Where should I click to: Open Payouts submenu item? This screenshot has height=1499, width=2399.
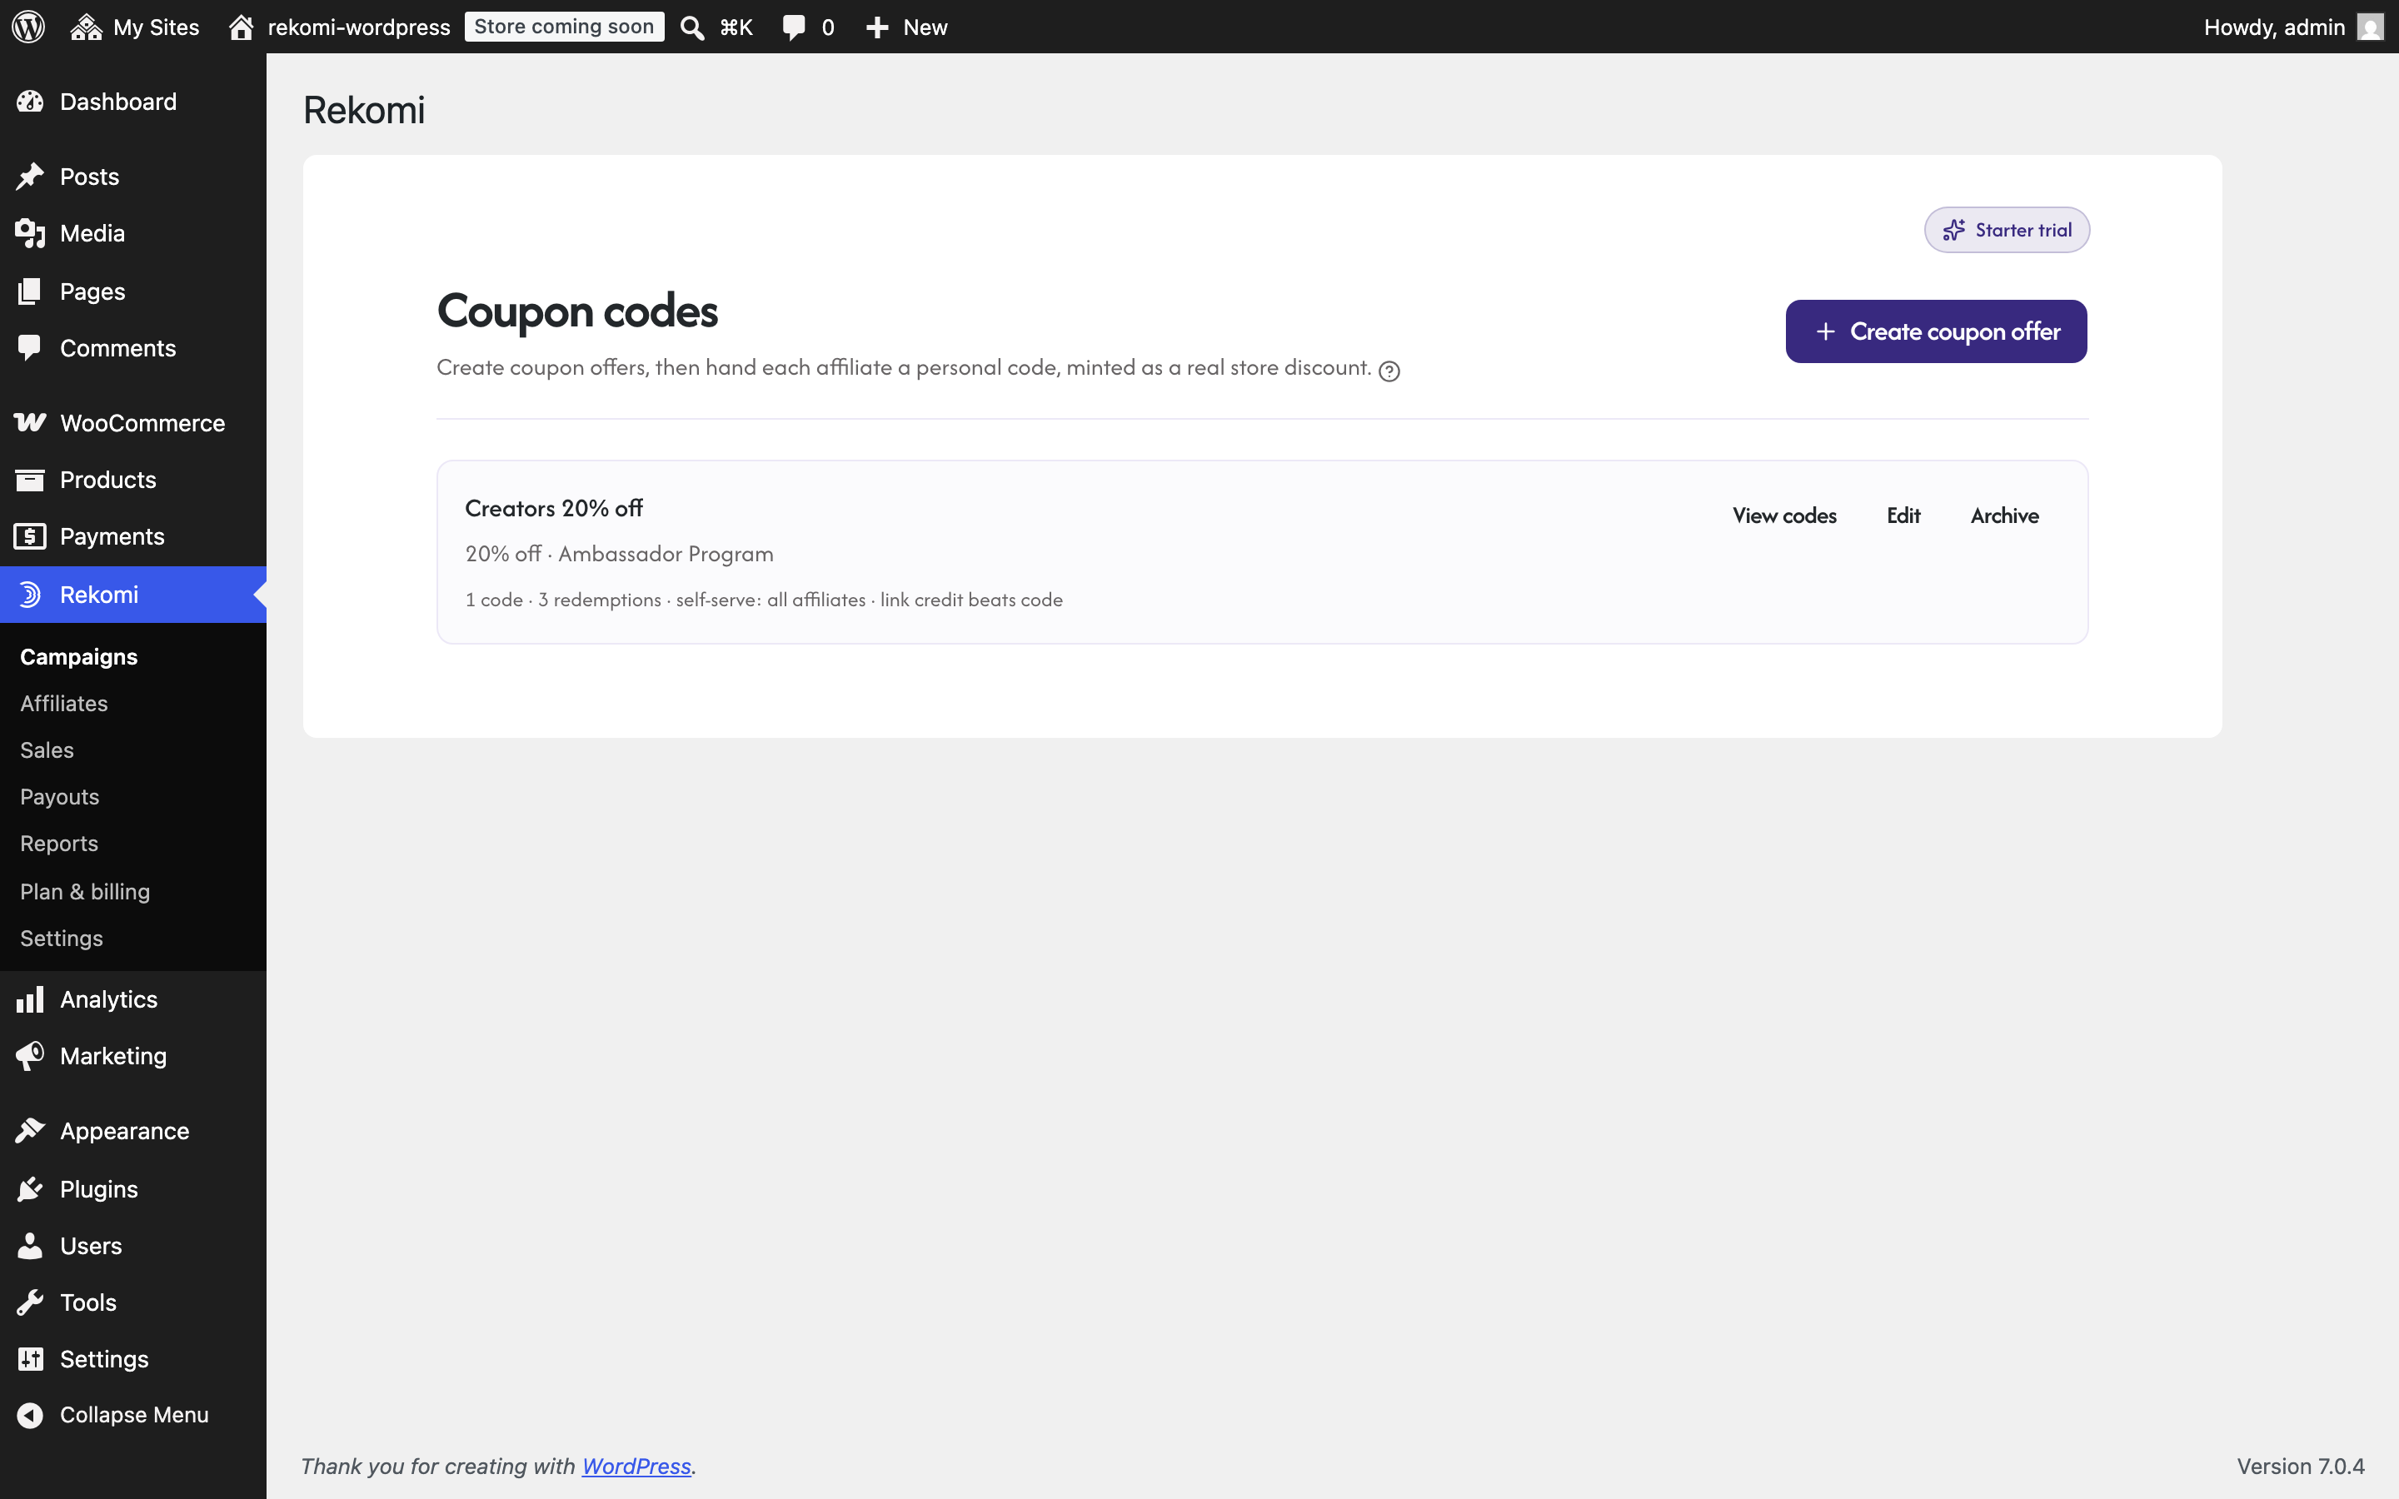(59, 797)
